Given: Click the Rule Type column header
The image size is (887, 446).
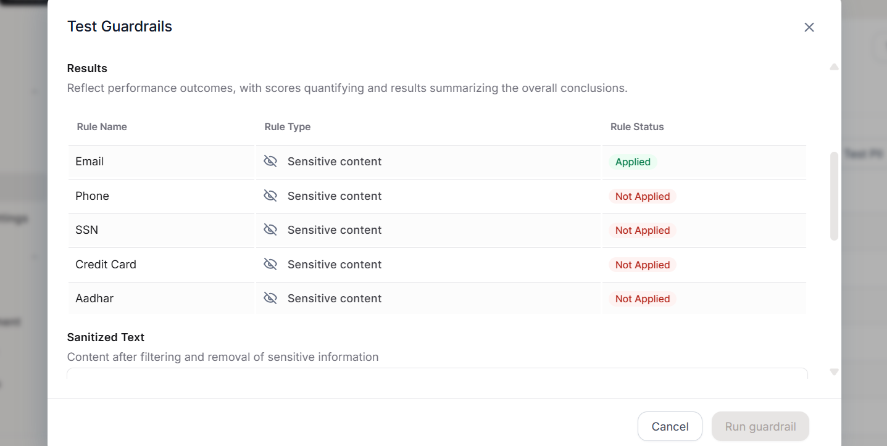Looking at the screenshot, I should [288, 127].
